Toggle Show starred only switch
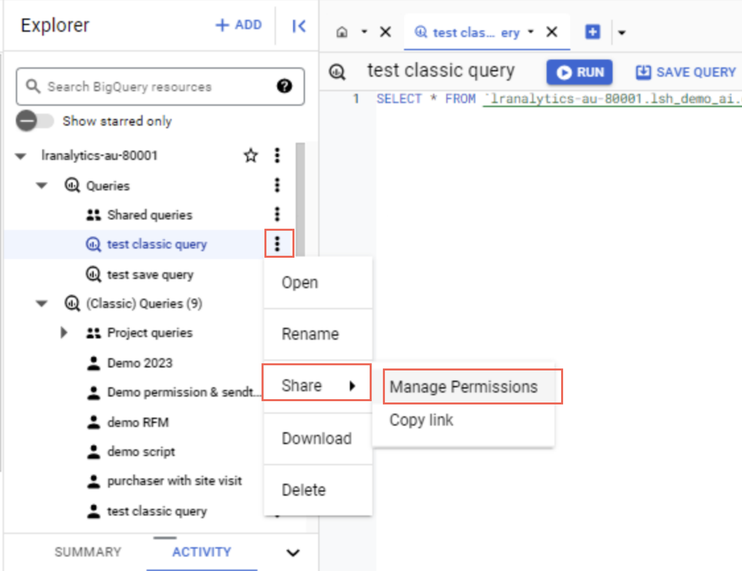742x571 pixels. [x=35, y=121]
